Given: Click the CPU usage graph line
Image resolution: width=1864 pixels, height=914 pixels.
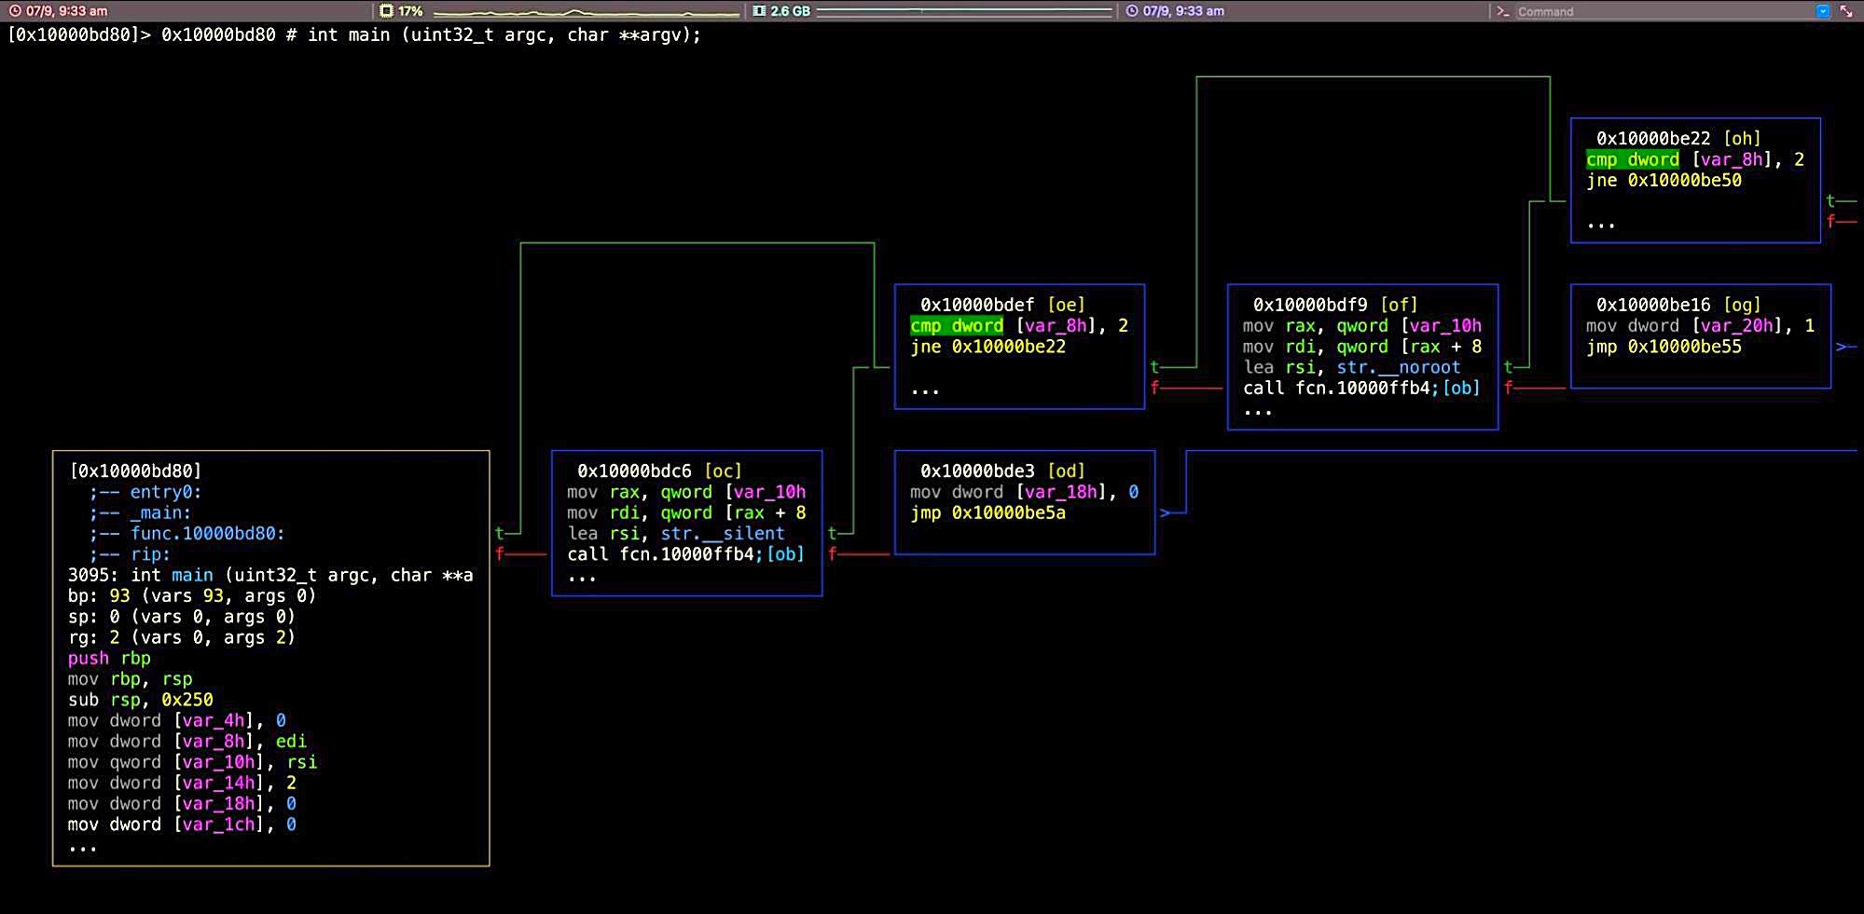Looking at the screenshot, I should click(586, 13).
